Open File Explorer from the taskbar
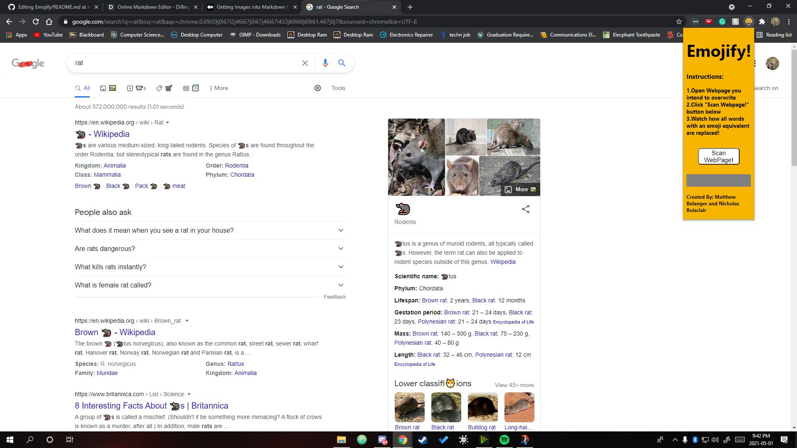The image size is (797, 448). [341, 440]
